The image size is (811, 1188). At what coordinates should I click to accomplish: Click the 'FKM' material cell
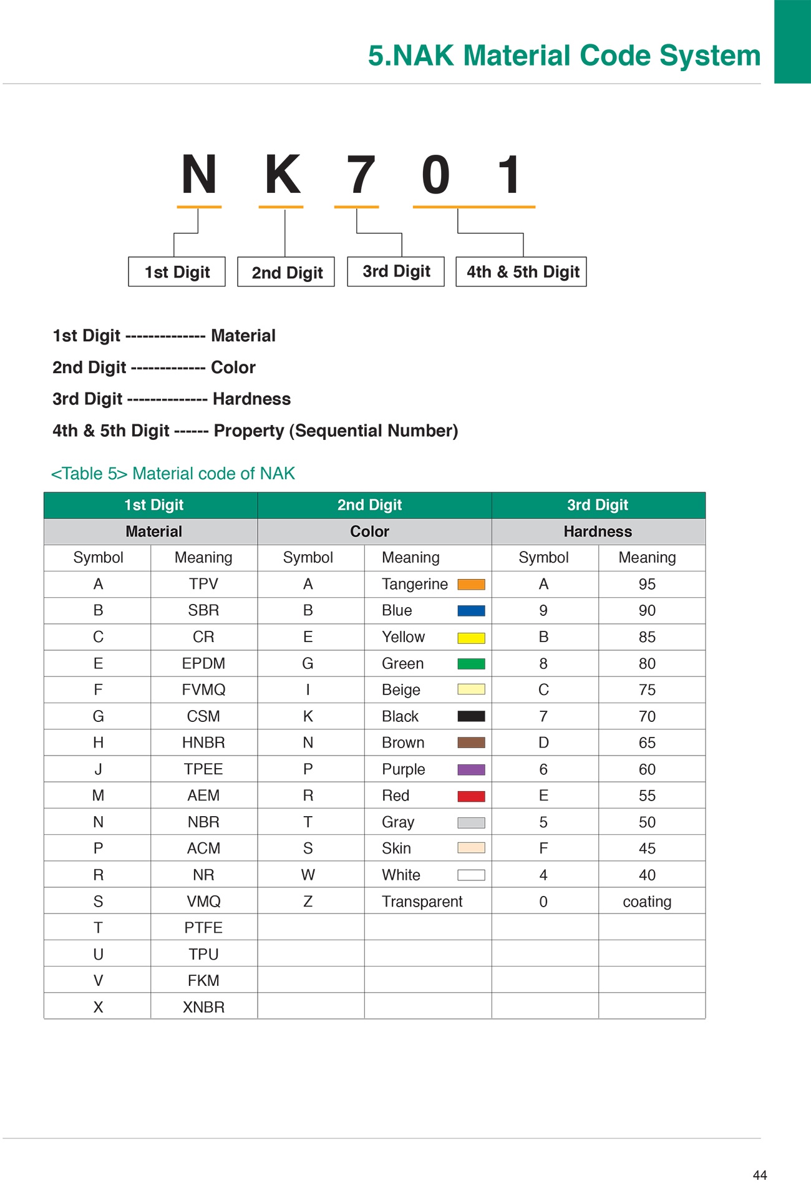coord(204,981)
